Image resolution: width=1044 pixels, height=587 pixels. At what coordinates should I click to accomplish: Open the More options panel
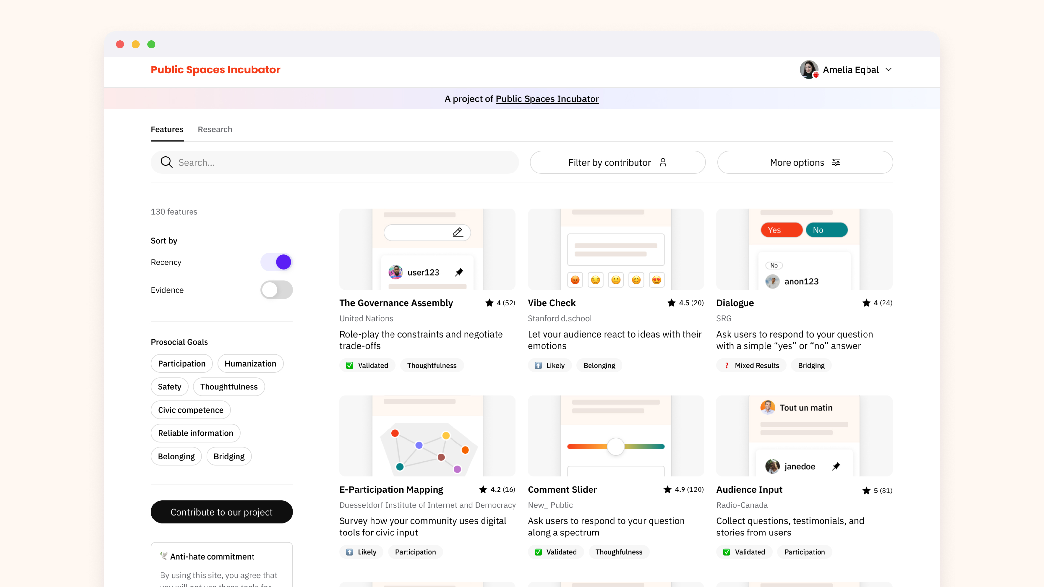point(805,162)
